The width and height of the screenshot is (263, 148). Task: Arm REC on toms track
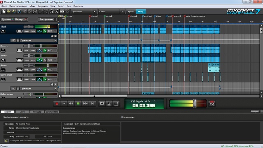pyautogui.click(x=50, y=69)
